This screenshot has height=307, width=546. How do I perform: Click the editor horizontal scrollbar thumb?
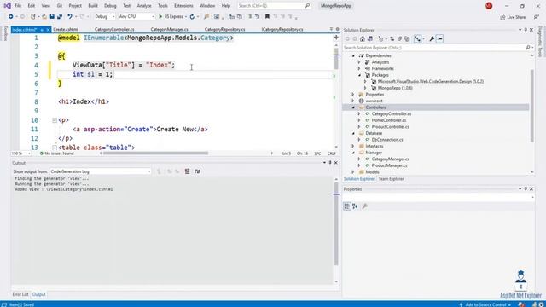click(155, 153)
